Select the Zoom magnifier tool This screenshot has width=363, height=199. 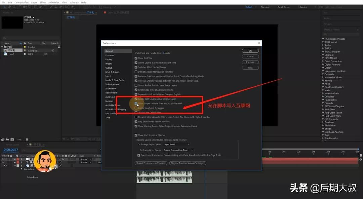coord(14,7)
